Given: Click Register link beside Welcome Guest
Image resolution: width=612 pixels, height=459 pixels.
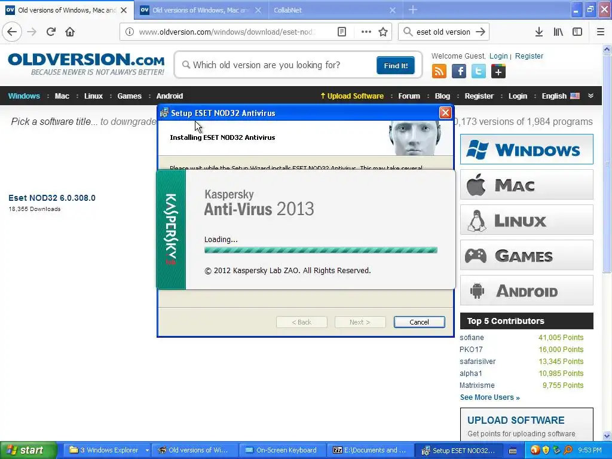Looking at the screenshot, I should pyautogui.click(x=529, y=56).
